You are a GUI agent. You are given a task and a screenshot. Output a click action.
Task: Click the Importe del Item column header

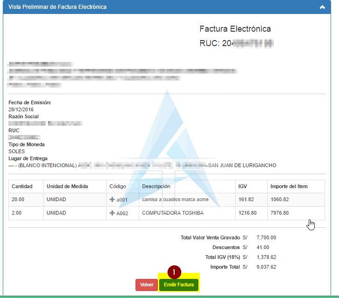(x=289, y=186)
